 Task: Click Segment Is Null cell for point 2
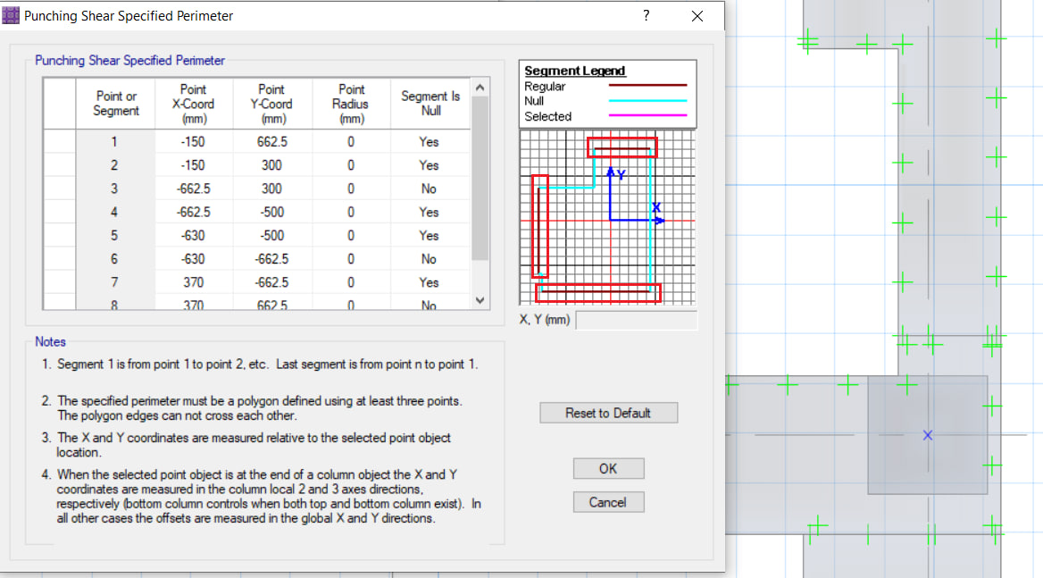coord(430,165)
